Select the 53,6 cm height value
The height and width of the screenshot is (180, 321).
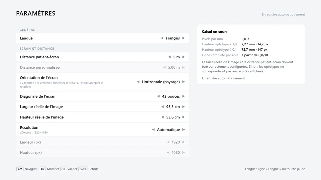tap(173, 117)
